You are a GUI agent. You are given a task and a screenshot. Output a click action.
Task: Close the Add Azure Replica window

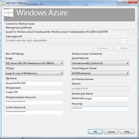133,2
